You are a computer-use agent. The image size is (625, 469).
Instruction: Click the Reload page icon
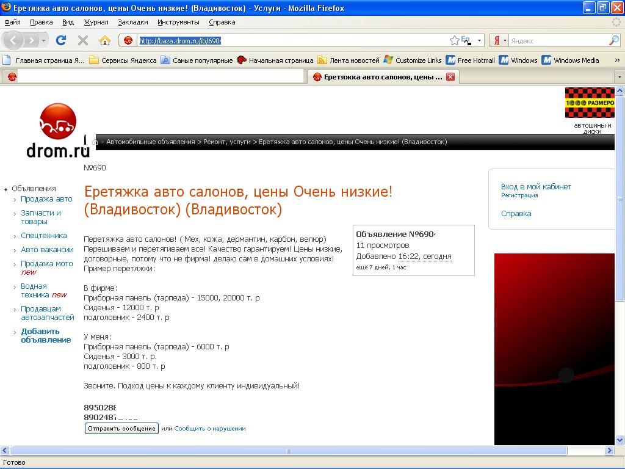pos(61,40)
